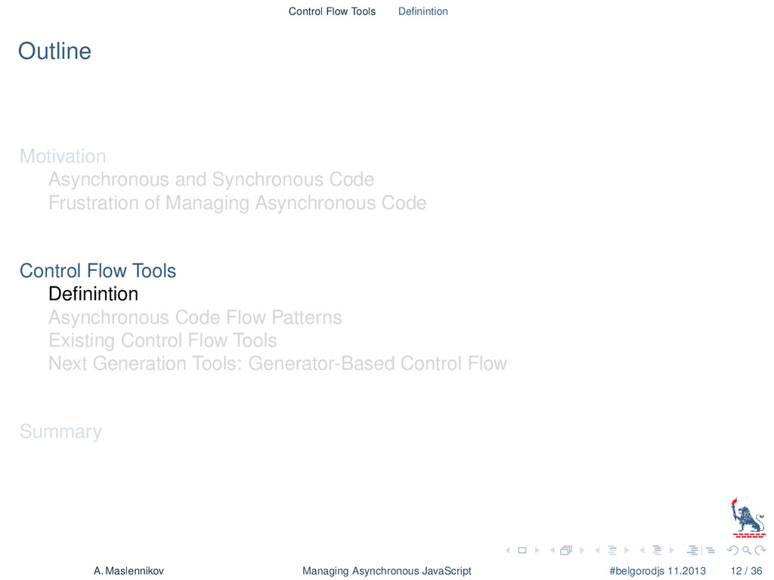Select the highlighted Definintion outline entry
This screenshot has width=774, height=580.
tap(93, 294)
